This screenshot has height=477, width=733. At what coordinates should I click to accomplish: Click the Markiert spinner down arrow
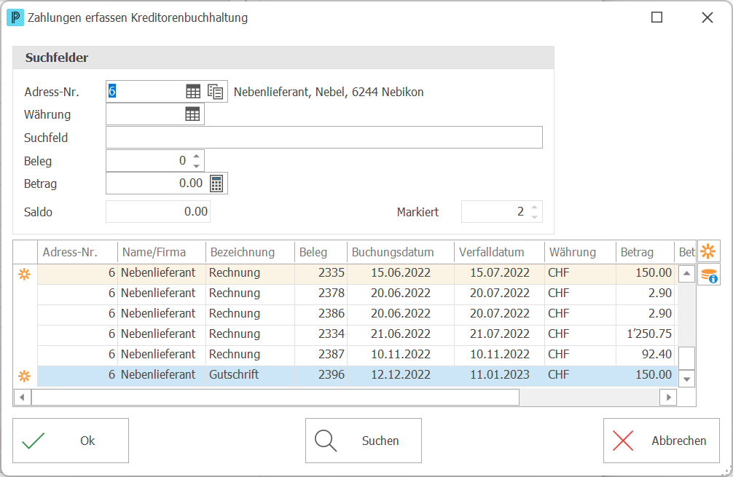coord(534,217)
